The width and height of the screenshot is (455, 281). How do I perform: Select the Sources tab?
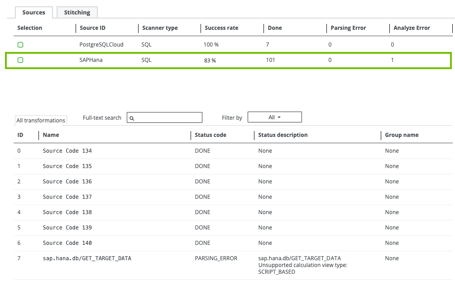(x=34, y=12)
